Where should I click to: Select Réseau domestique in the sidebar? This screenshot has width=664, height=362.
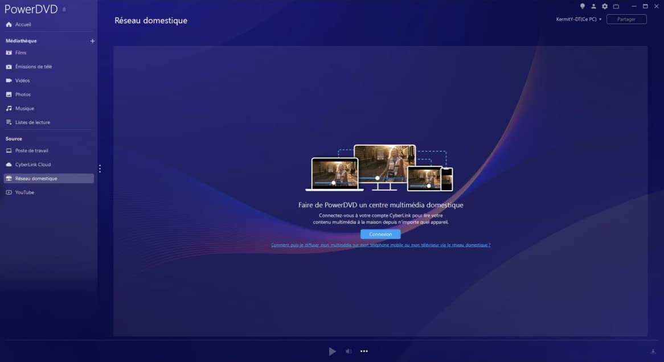[x=49, y=179]
